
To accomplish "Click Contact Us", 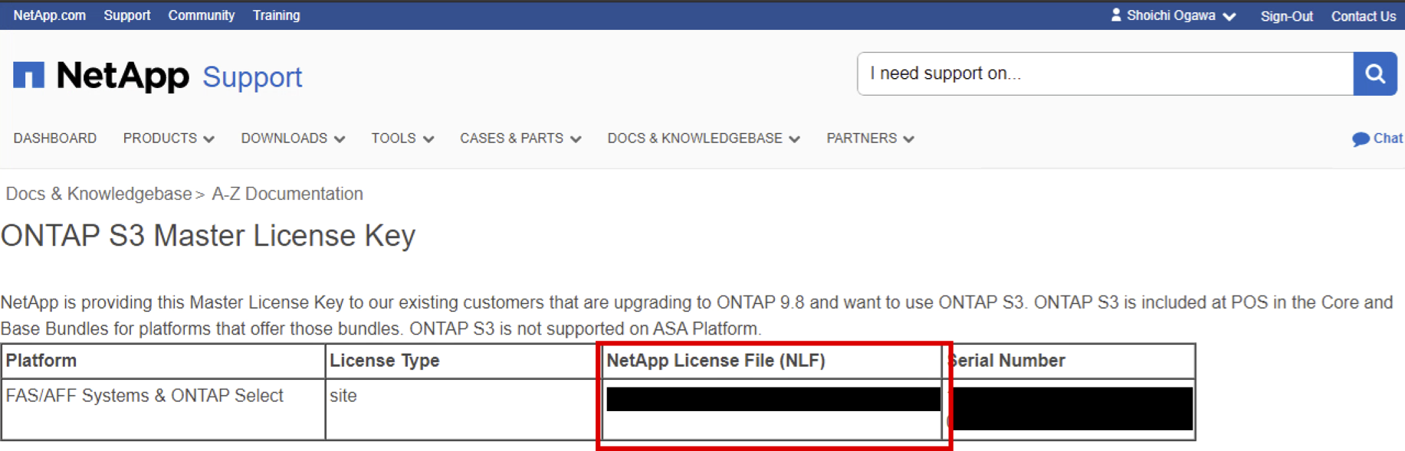I will click(x=1364, y=16).
